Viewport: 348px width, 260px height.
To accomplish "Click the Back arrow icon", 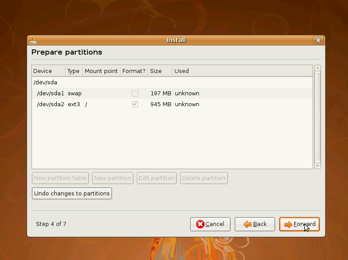I will point(247,224).
